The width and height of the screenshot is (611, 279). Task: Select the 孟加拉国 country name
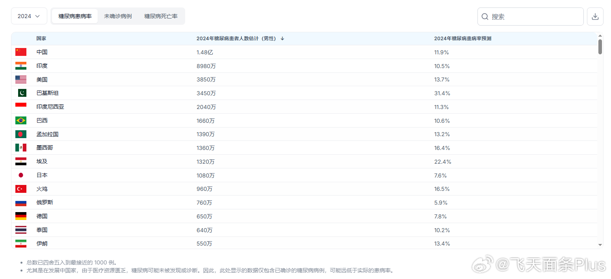47,134
